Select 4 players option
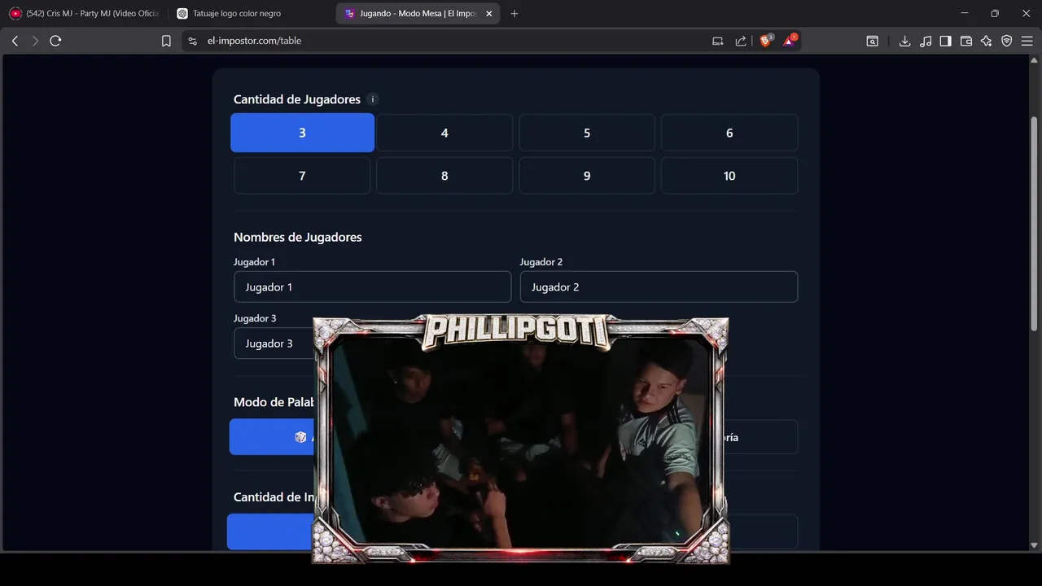 tap(444, 133)
